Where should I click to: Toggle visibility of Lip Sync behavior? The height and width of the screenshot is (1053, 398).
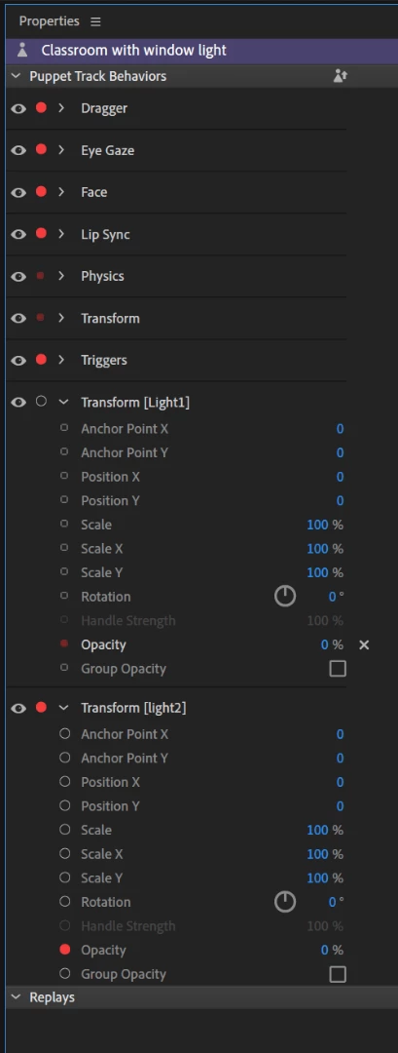pyautogui.click(x=18, y=234)
